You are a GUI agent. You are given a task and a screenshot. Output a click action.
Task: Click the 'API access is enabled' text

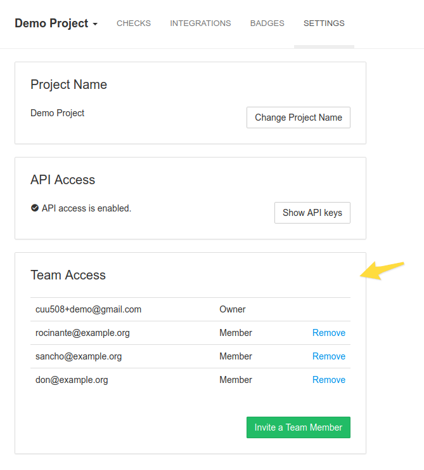click(86, 208)
